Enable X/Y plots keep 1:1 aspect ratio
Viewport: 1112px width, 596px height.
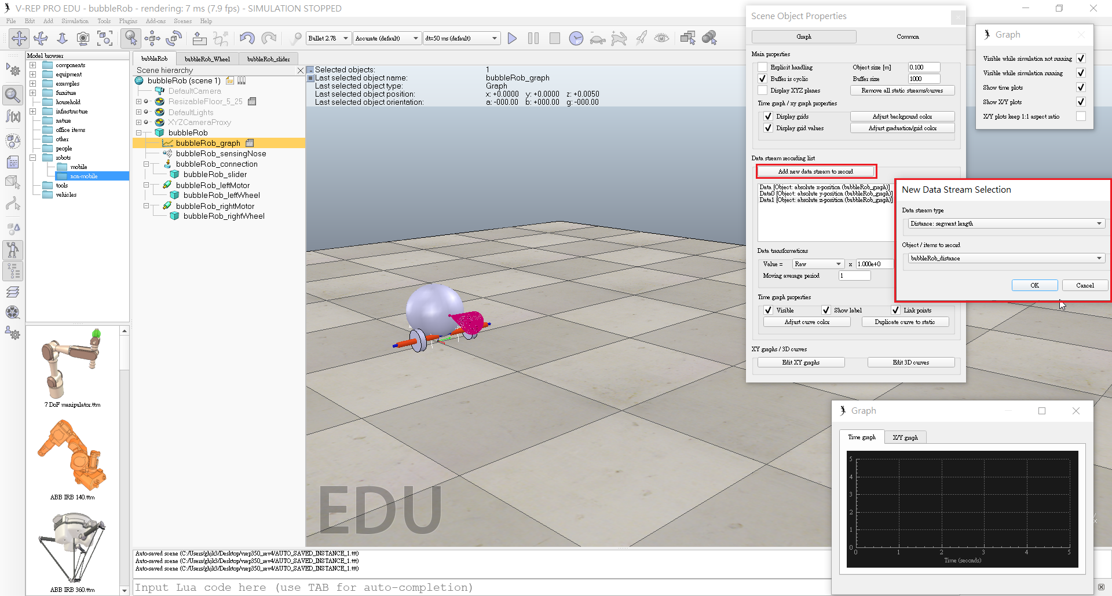pos(1081,116)
